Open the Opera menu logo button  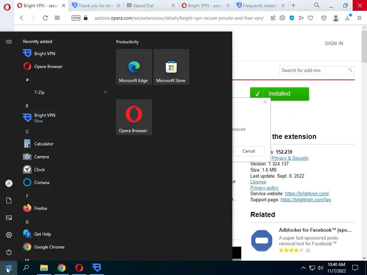7,7
